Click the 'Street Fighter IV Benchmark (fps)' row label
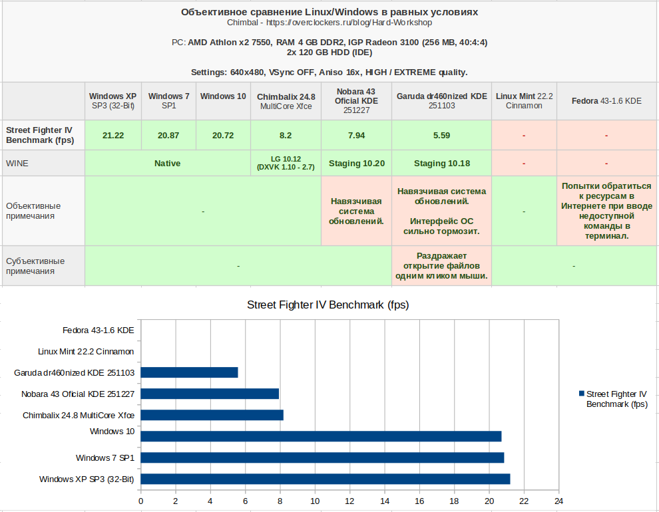This screenshot has height=512, width=659. [x=43, y=135]
